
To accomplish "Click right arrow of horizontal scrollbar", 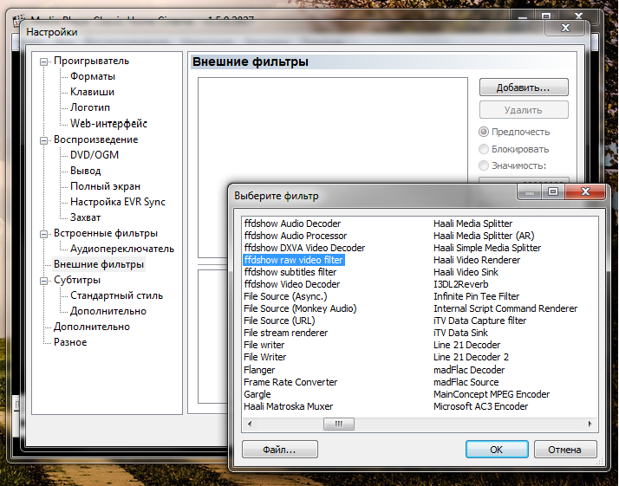I will tap(590, 424).
